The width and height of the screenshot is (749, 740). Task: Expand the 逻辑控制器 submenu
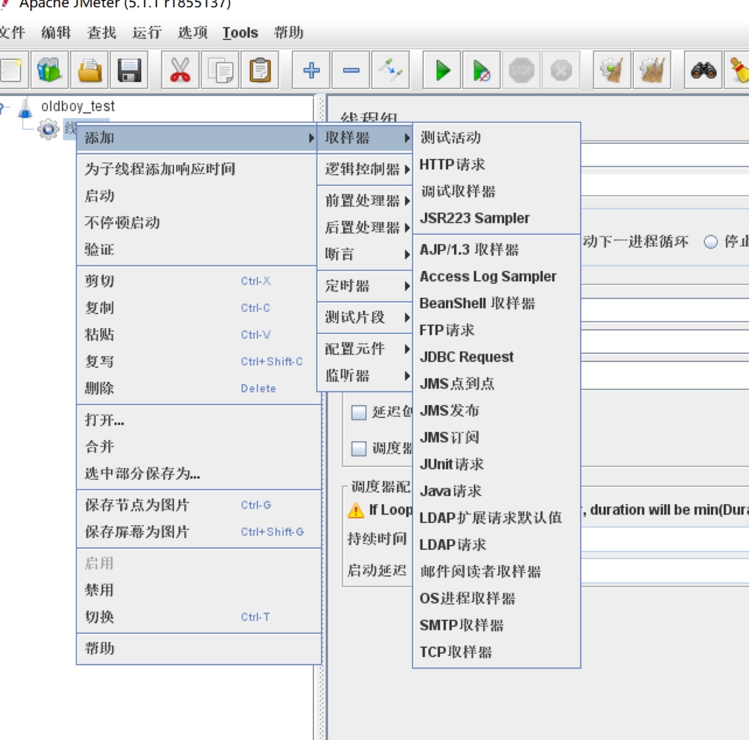(x=365, y=170)
